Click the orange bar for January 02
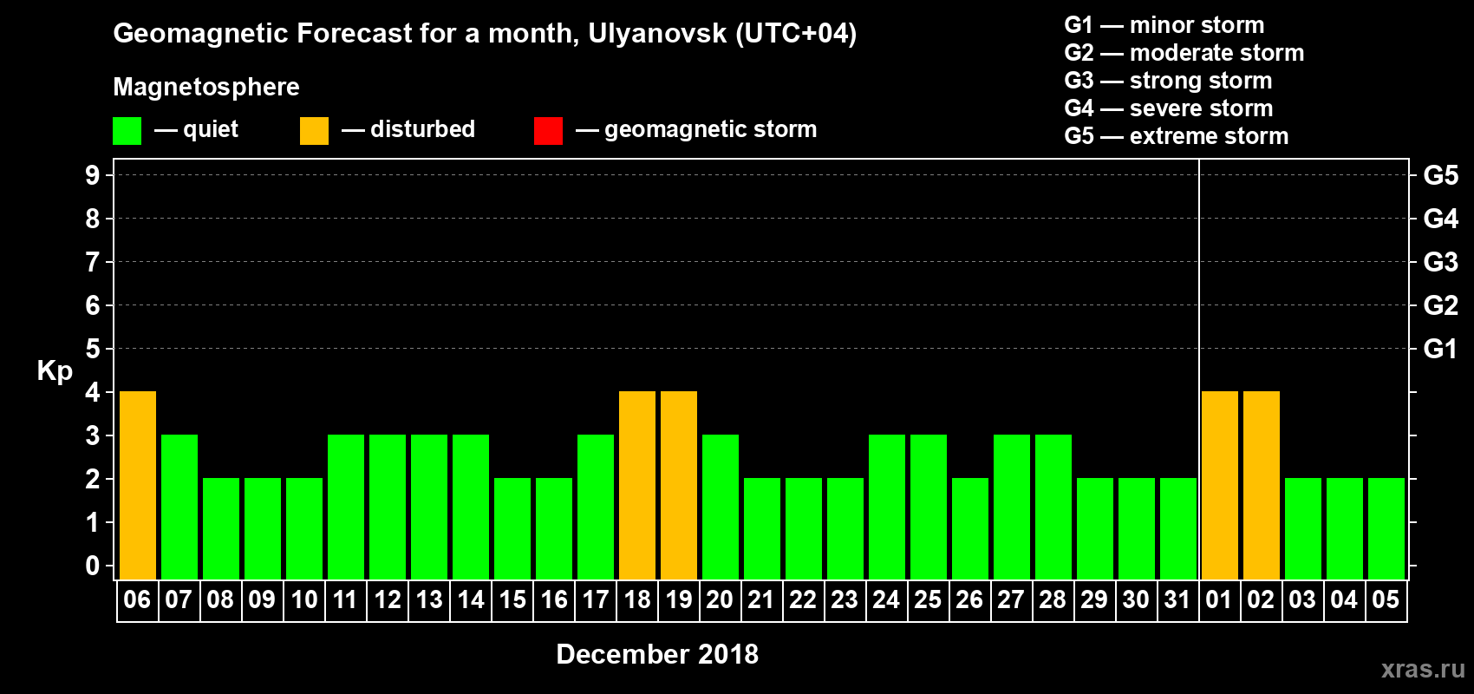 [x=1262, y=486]
